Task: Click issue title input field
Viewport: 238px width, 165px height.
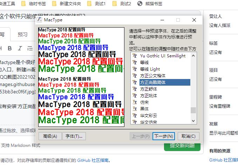Action: 100,16
